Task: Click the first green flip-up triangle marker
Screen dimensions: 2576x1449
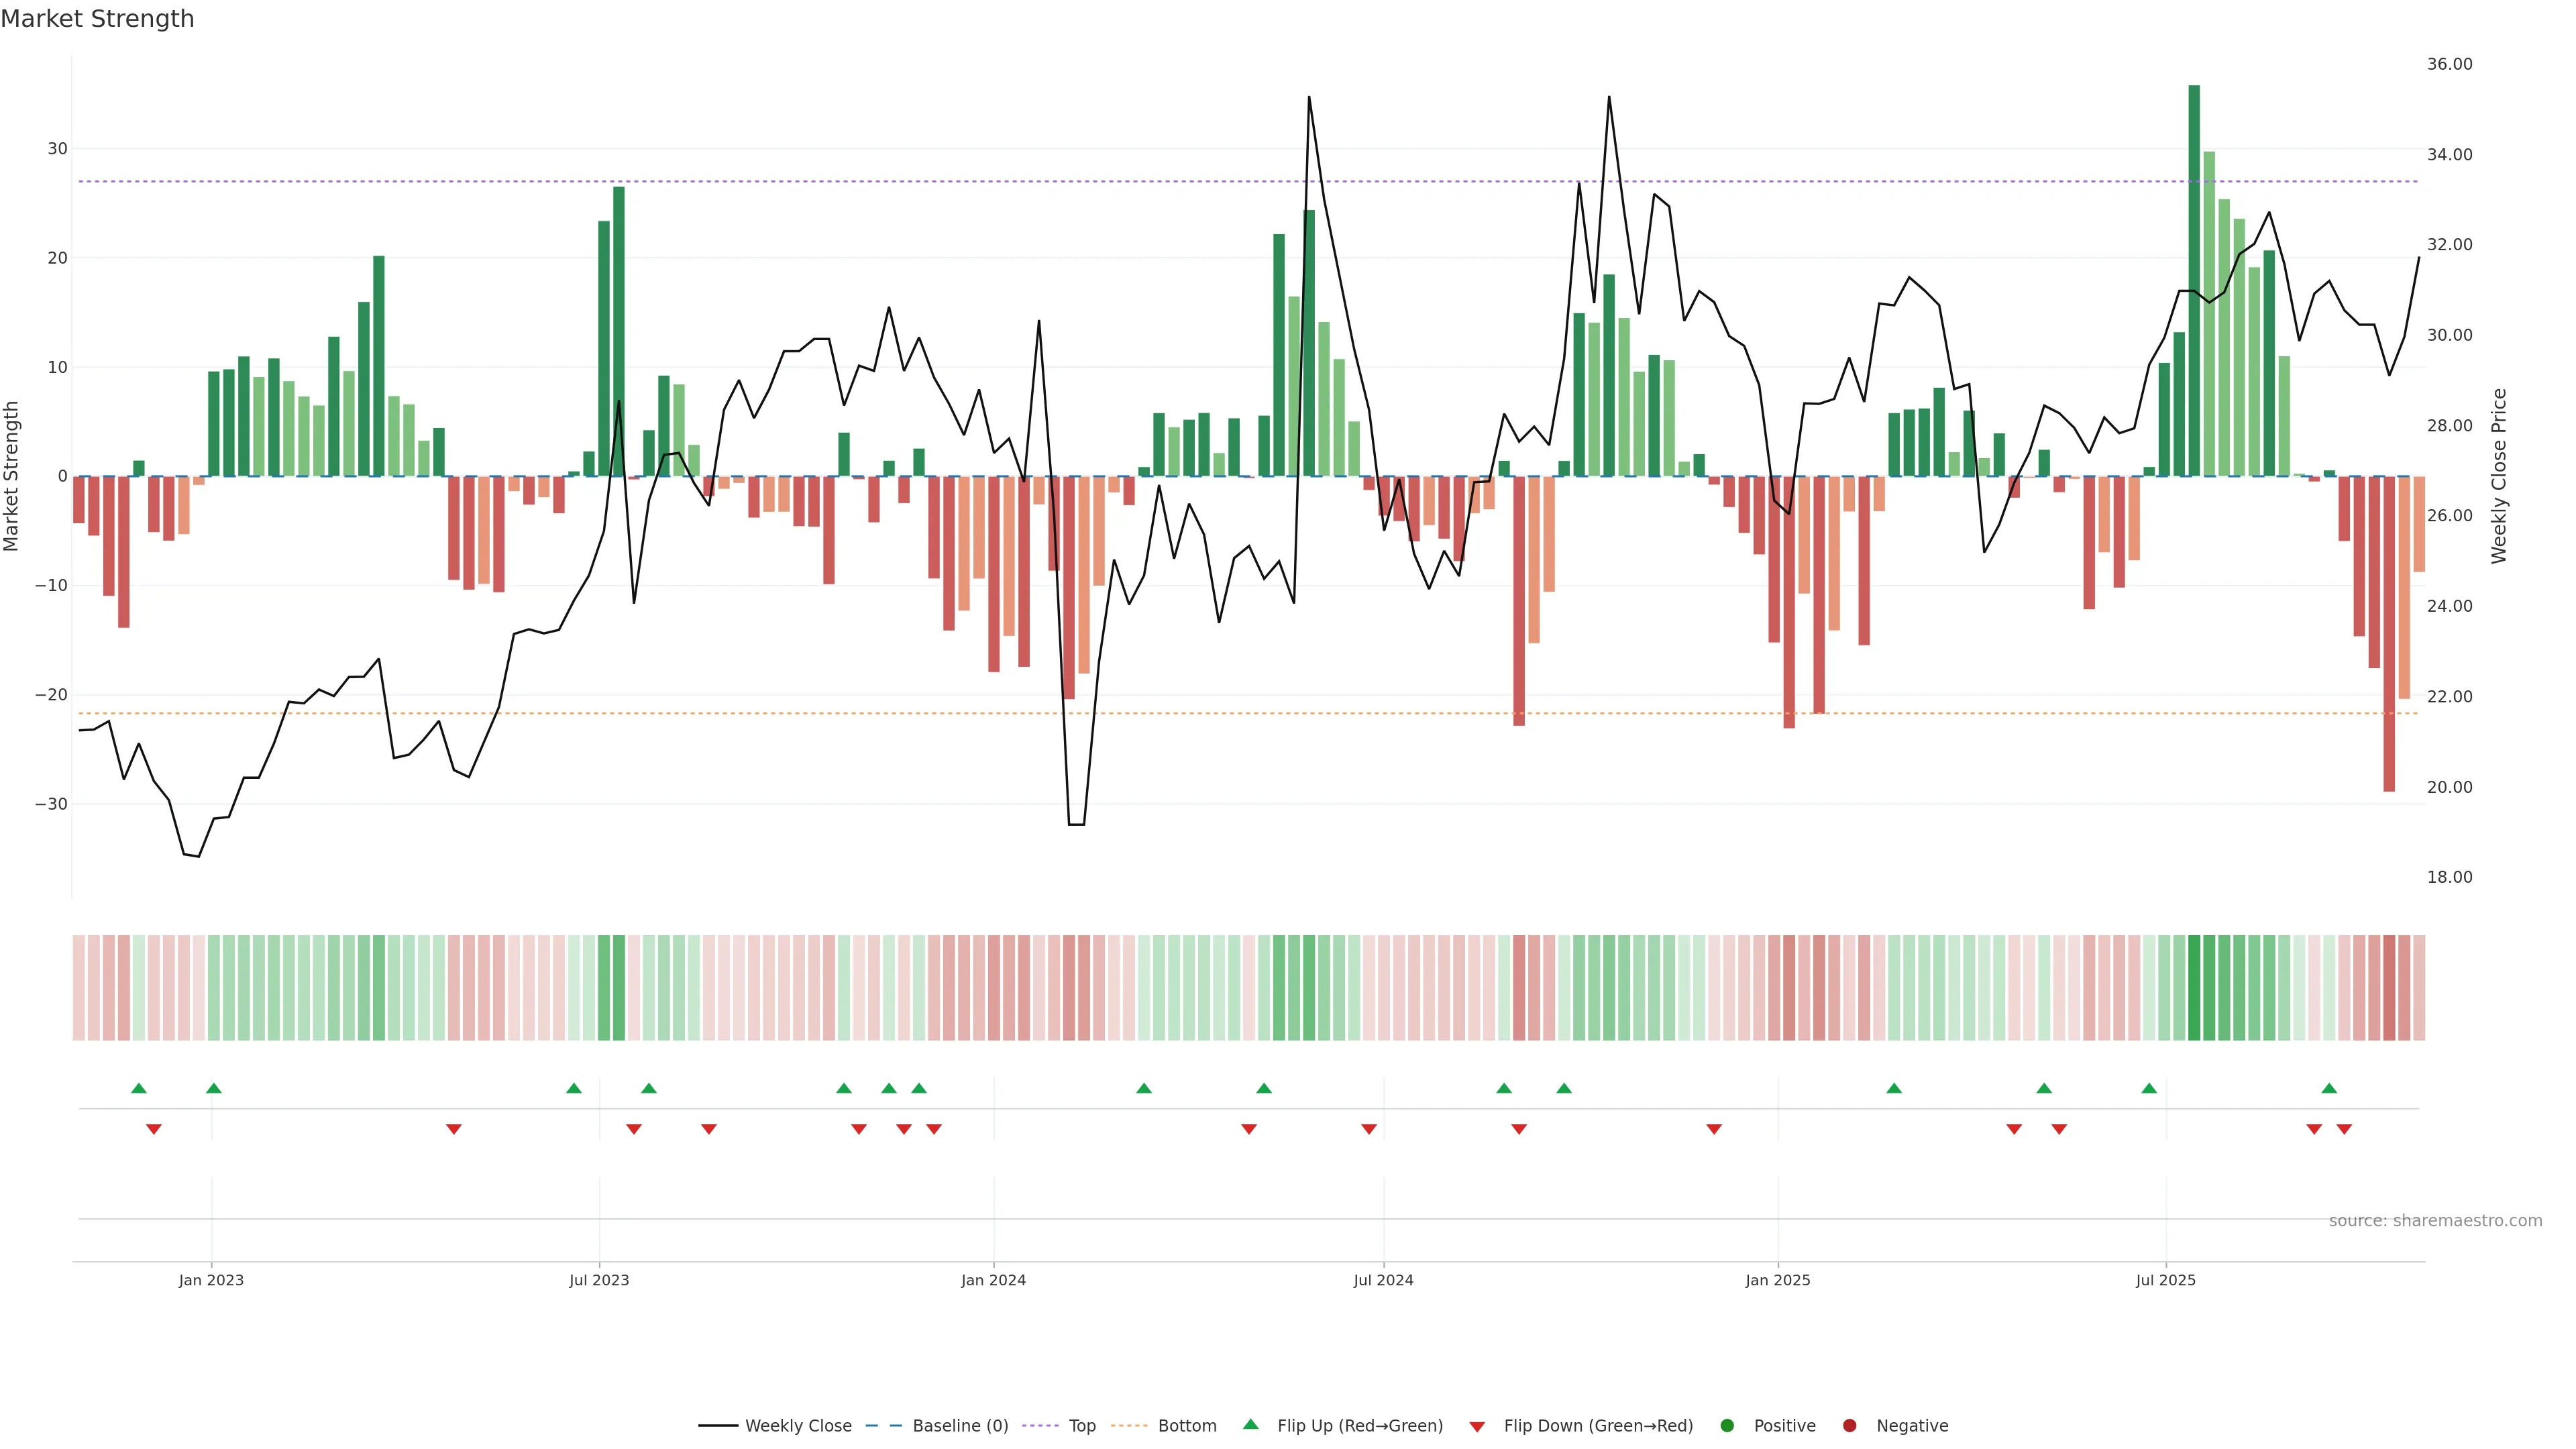Action: [x=139, y=1088]
